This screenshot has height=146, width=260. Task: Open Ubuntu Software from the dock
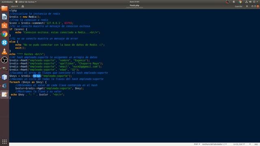4,25
